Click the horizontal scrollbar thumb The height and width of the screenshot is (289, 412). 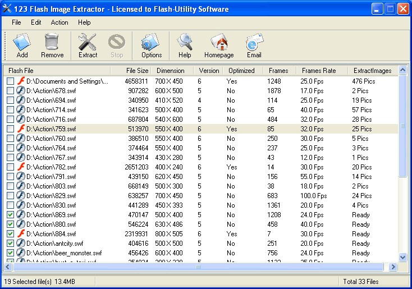pyautogui.click(x=198, y=267)
